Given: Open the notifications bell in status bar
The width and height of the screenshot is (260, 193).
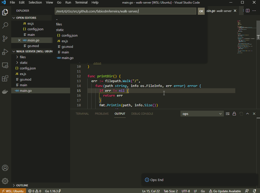Looking at the screenshot, I should tap(255, 191).
